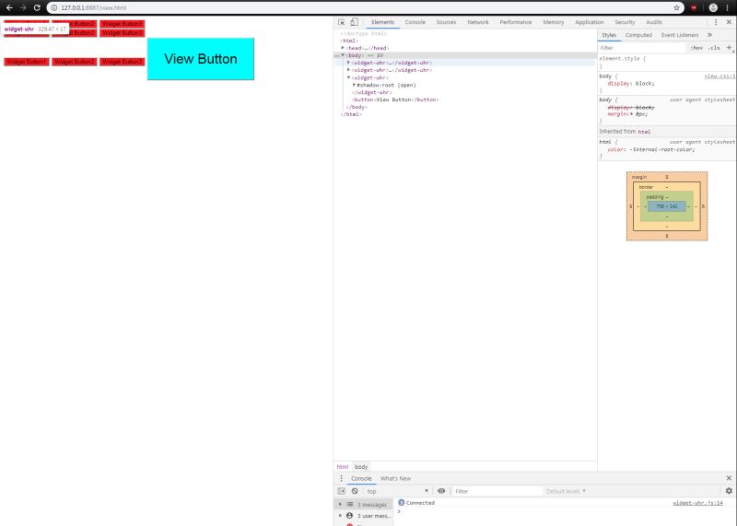Clear the console with the ban icon

[x=355, y=491]
